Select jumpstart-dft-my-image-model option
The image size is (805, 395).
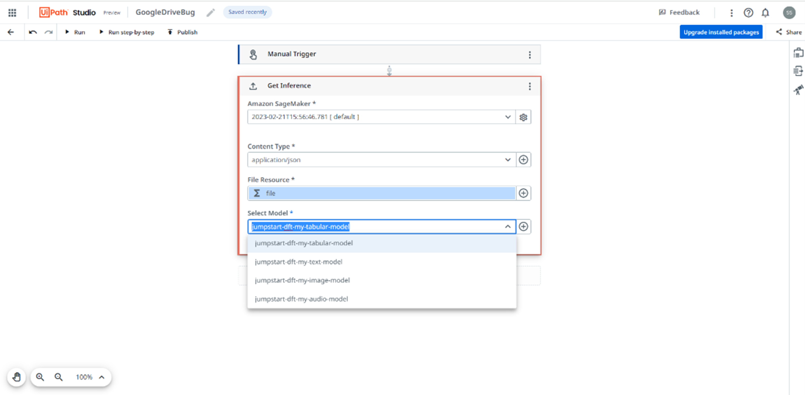[x=381, y=280]
